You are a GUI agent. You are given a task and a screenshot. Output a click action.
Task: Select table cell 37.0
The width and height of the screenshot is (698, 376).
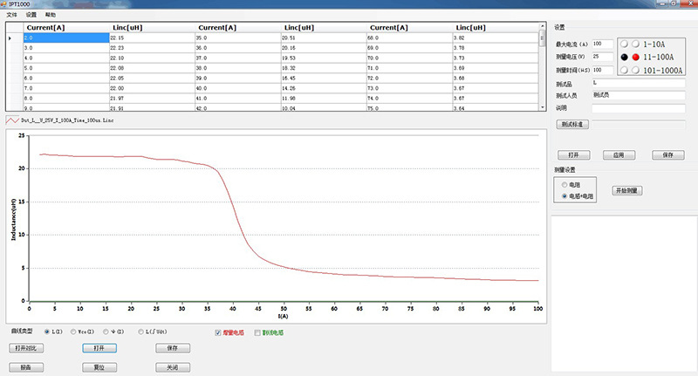(x=238, y=58)
